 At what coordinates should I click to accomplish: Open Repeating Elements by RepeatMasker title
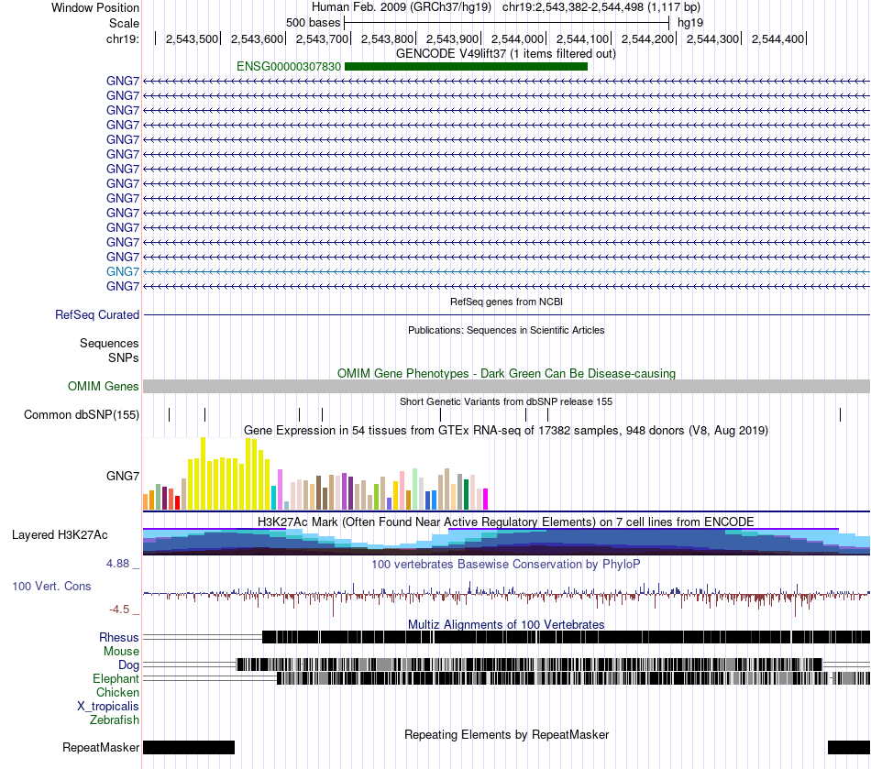coord(506,734)
